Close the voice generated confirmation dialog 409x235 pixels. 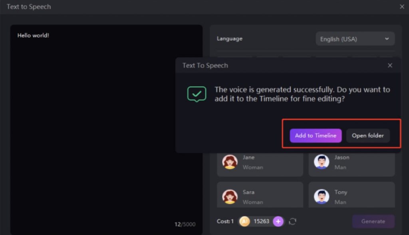click(390, 65)
